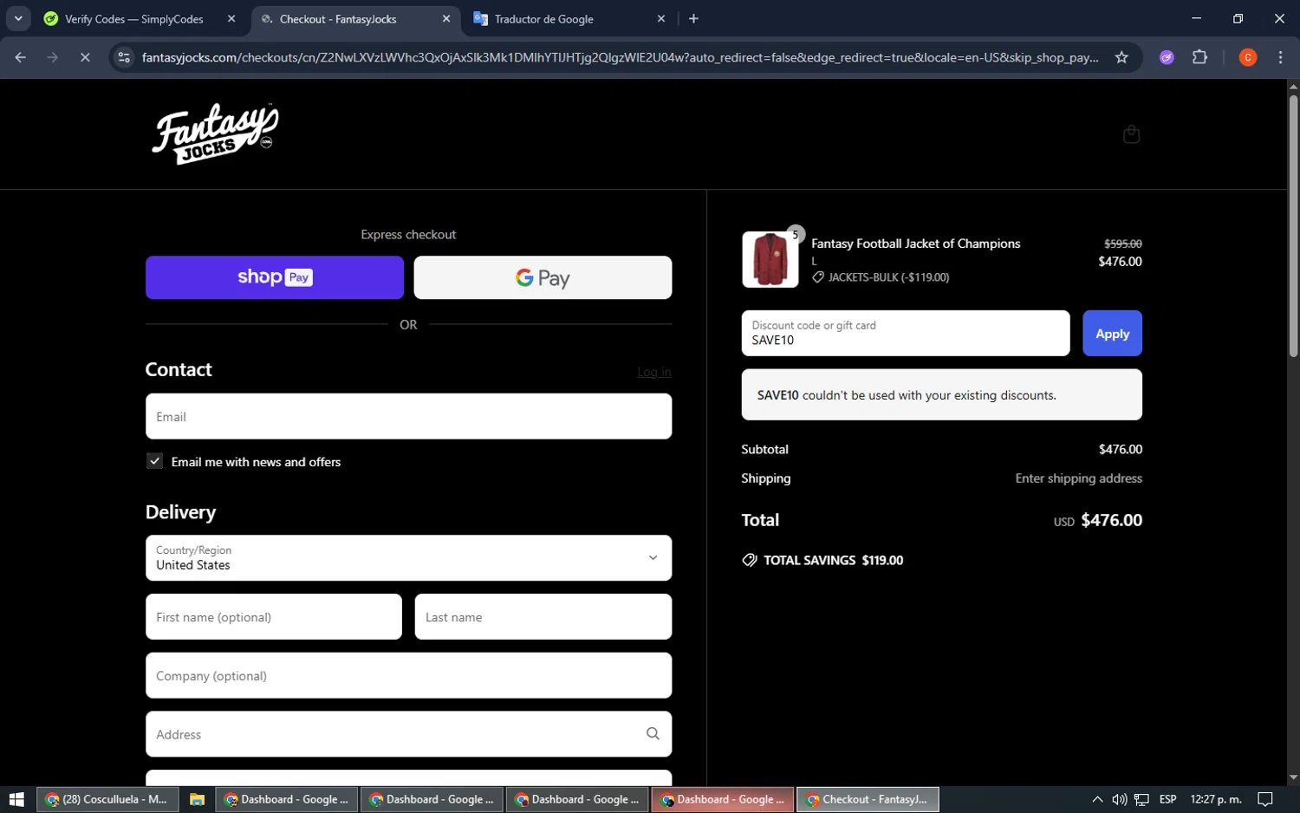Uncheck Email me with news and offers
This screenshot has height=813, width=1300.
pos(154,461)
